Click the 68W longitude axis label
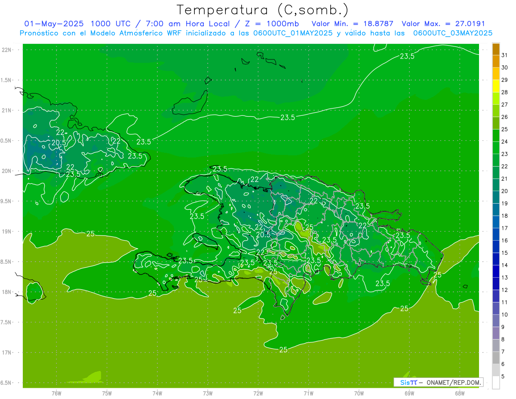This screenshot has width=516, height=399. pos(460,393)
